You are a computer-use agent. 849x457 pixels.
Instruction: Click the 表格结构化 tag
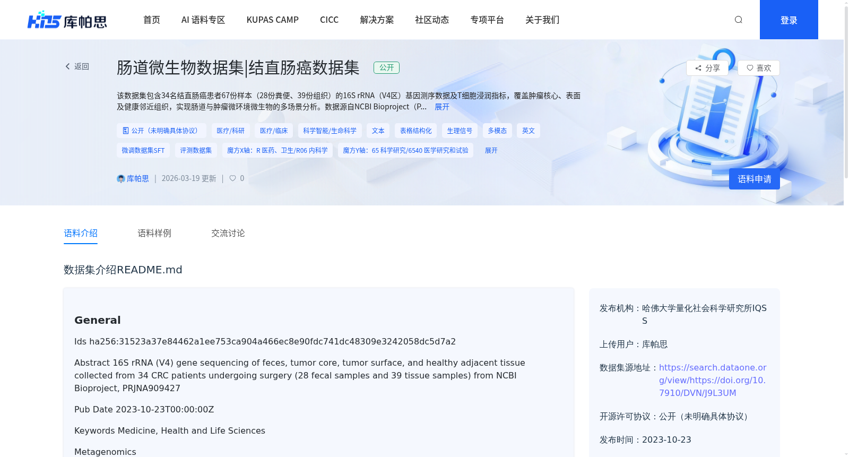[x=416, y=131]
